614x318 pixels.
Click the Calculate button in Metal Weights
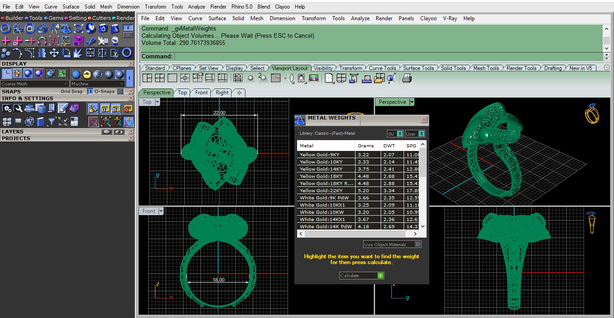click(x=362, y=275)
